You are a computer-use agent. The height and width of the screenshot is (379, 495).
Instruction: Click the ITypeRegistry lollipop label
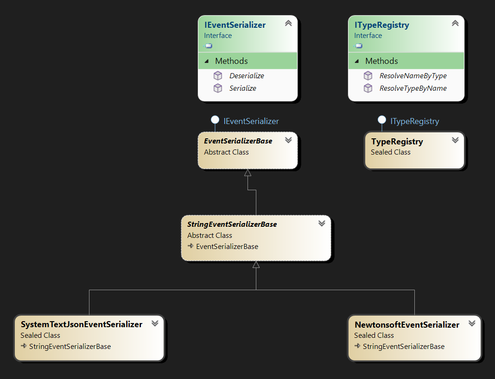pos(415,121)
